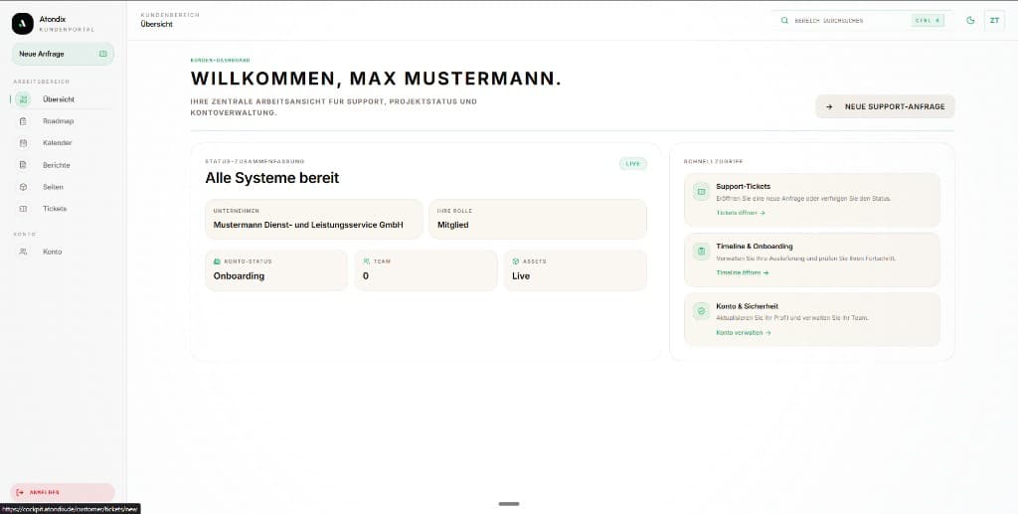
Task: Click the Alle Systeme bereit heading
Action: (272, 178)
